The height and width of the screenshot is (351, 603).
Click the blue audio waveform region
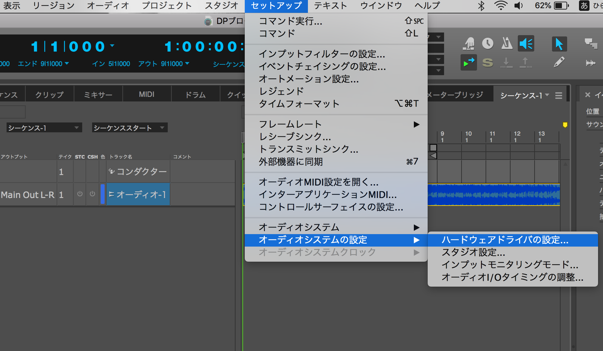[x=493, y=195]
